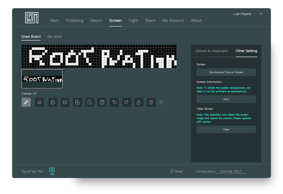
Task: Click the DynaTab 75X device name
Action: click(33, 171)
